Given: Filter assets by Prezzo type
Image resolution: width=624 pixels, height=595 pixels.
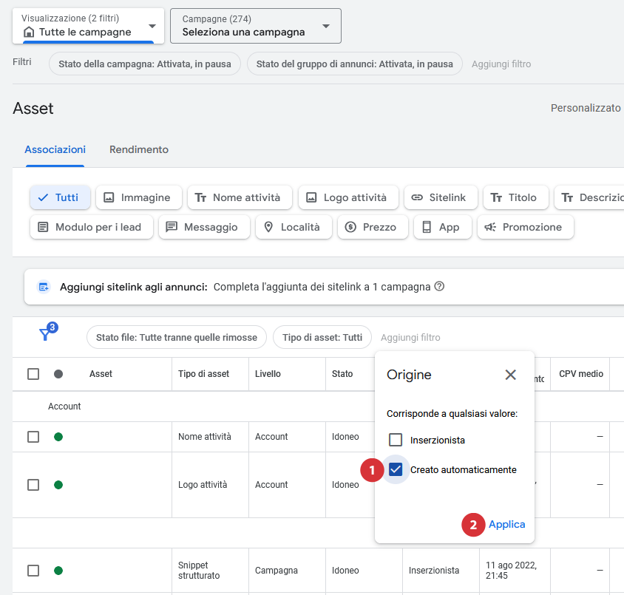Looking at the screenshot, I should tap(373, 227).
